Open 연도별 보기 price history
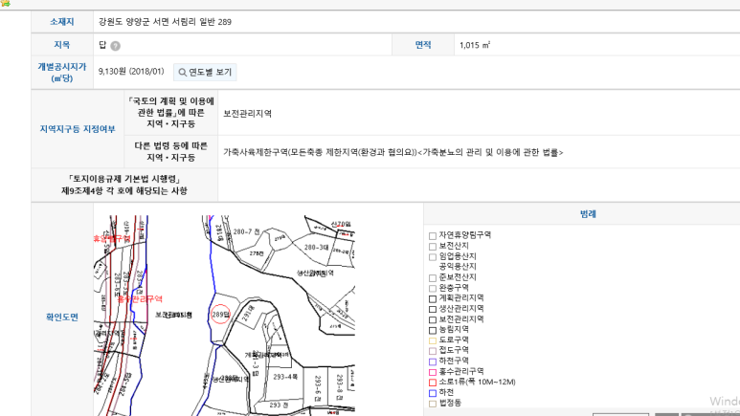The width and height of the screenshot is (740, 416). pos(203,72)
